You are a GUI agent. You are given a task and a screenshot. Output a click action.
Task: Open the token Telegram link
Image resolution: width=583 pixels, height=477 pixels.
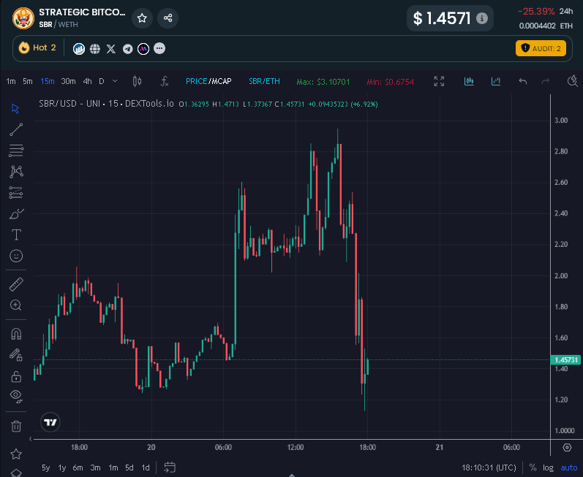(x=127, y=49)
